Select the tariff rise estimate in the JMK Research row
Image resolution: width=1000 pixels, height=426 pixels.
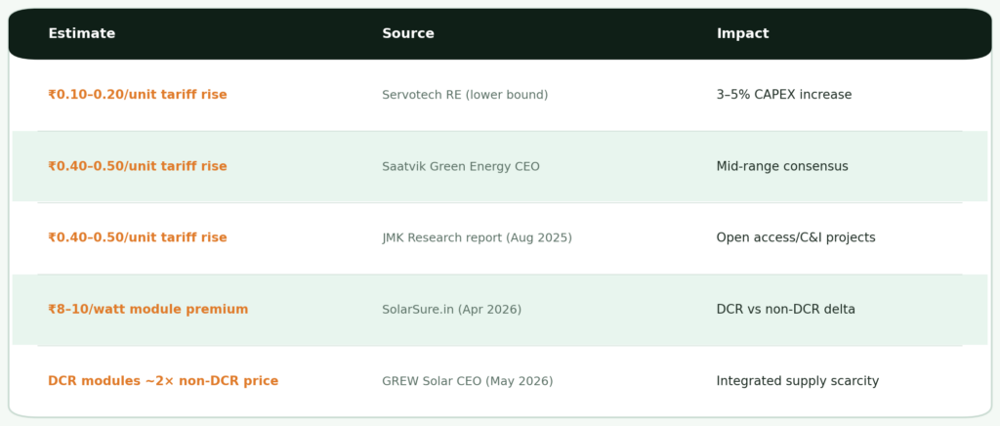pos(137,237)
